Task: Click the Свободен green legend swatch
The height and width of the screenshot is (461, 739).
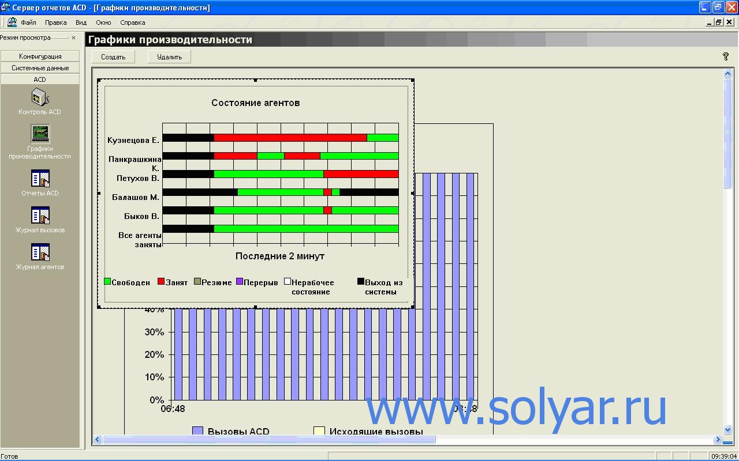Action: [x=107, y=282]
